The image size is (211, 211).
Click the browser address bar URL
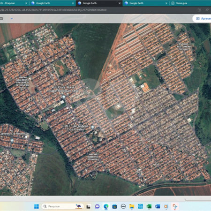(53, 10)
